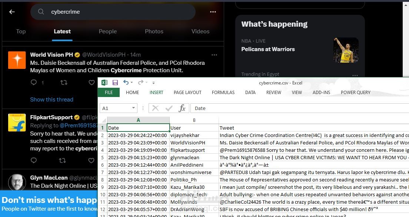Click the Excel application icon
409x217 pixels.
(104, 83)
